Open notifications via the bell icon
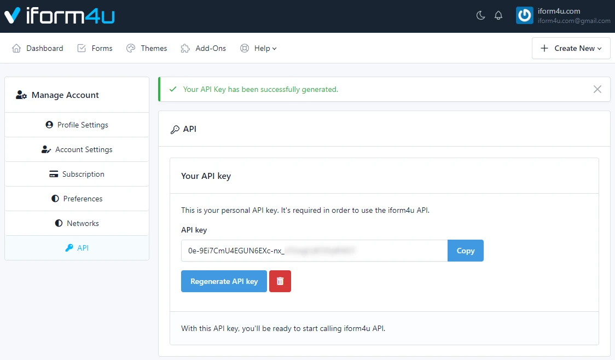Image resolution: width=615 pixels, height=360 pixels. (x=498, y=15)
